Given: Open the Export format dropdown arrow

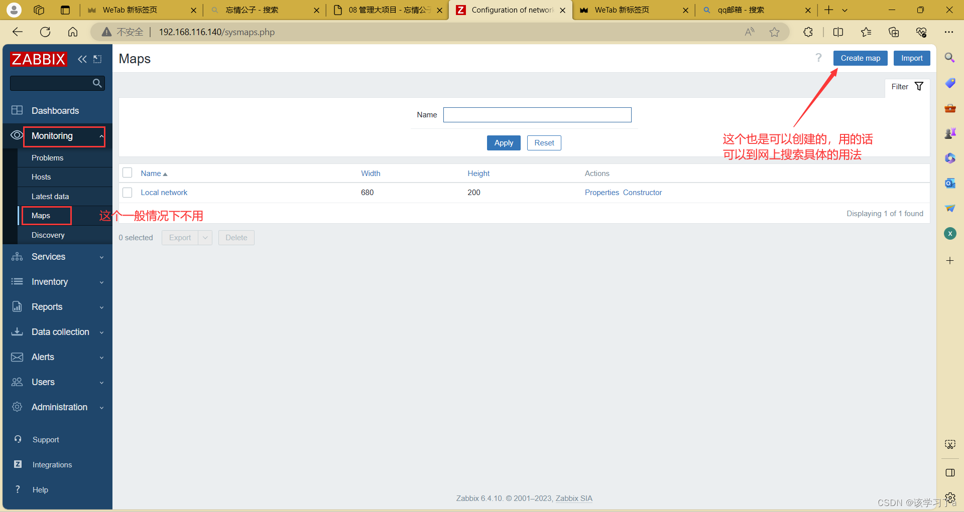Looking at the screenshot, I should coord(205,238).
